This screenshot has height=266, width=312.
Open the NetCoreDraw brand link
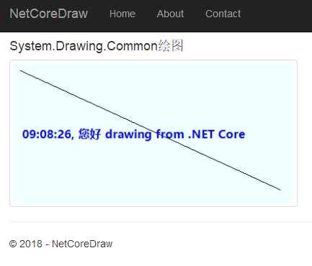[49, 14]
